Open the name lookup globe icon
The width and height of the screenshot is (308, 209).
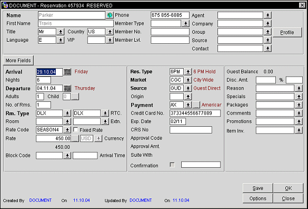pyautogui.click(x=110, y=15)
